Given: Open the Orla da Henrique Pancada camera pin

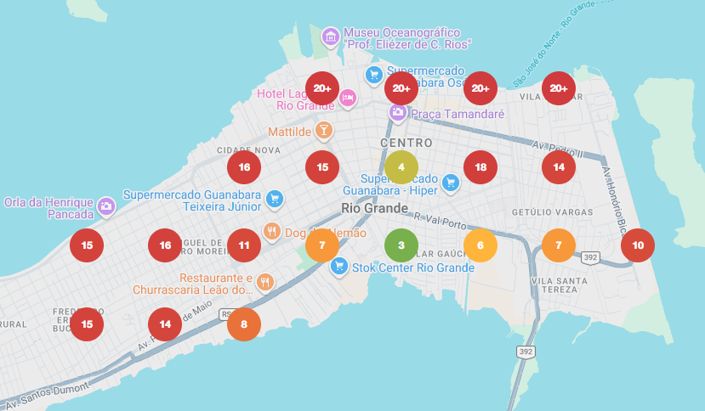Looking at the screenshot, I should [106, 207].
